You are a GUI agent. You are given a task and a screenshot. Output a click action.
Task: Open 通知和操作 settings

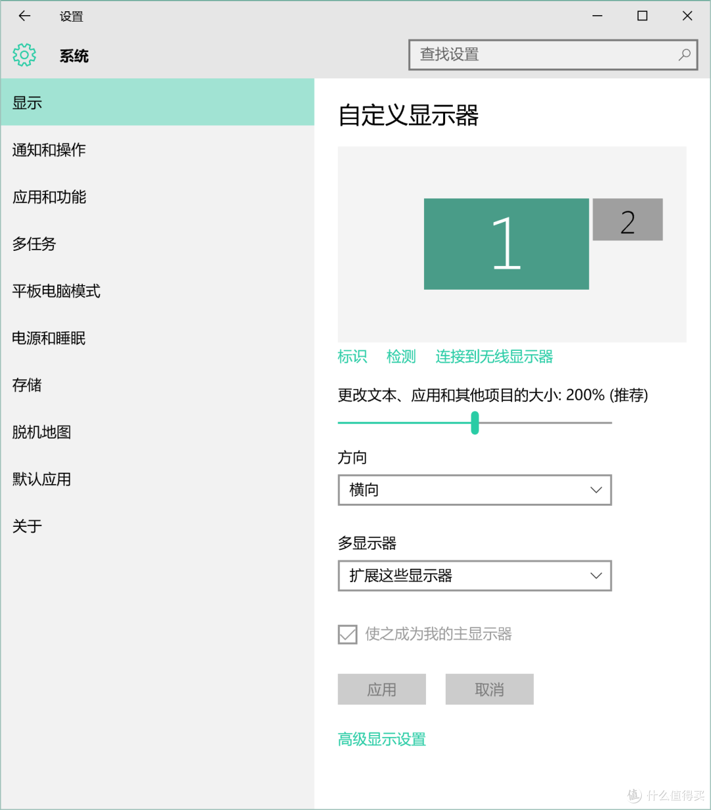[x=157, y=149]
